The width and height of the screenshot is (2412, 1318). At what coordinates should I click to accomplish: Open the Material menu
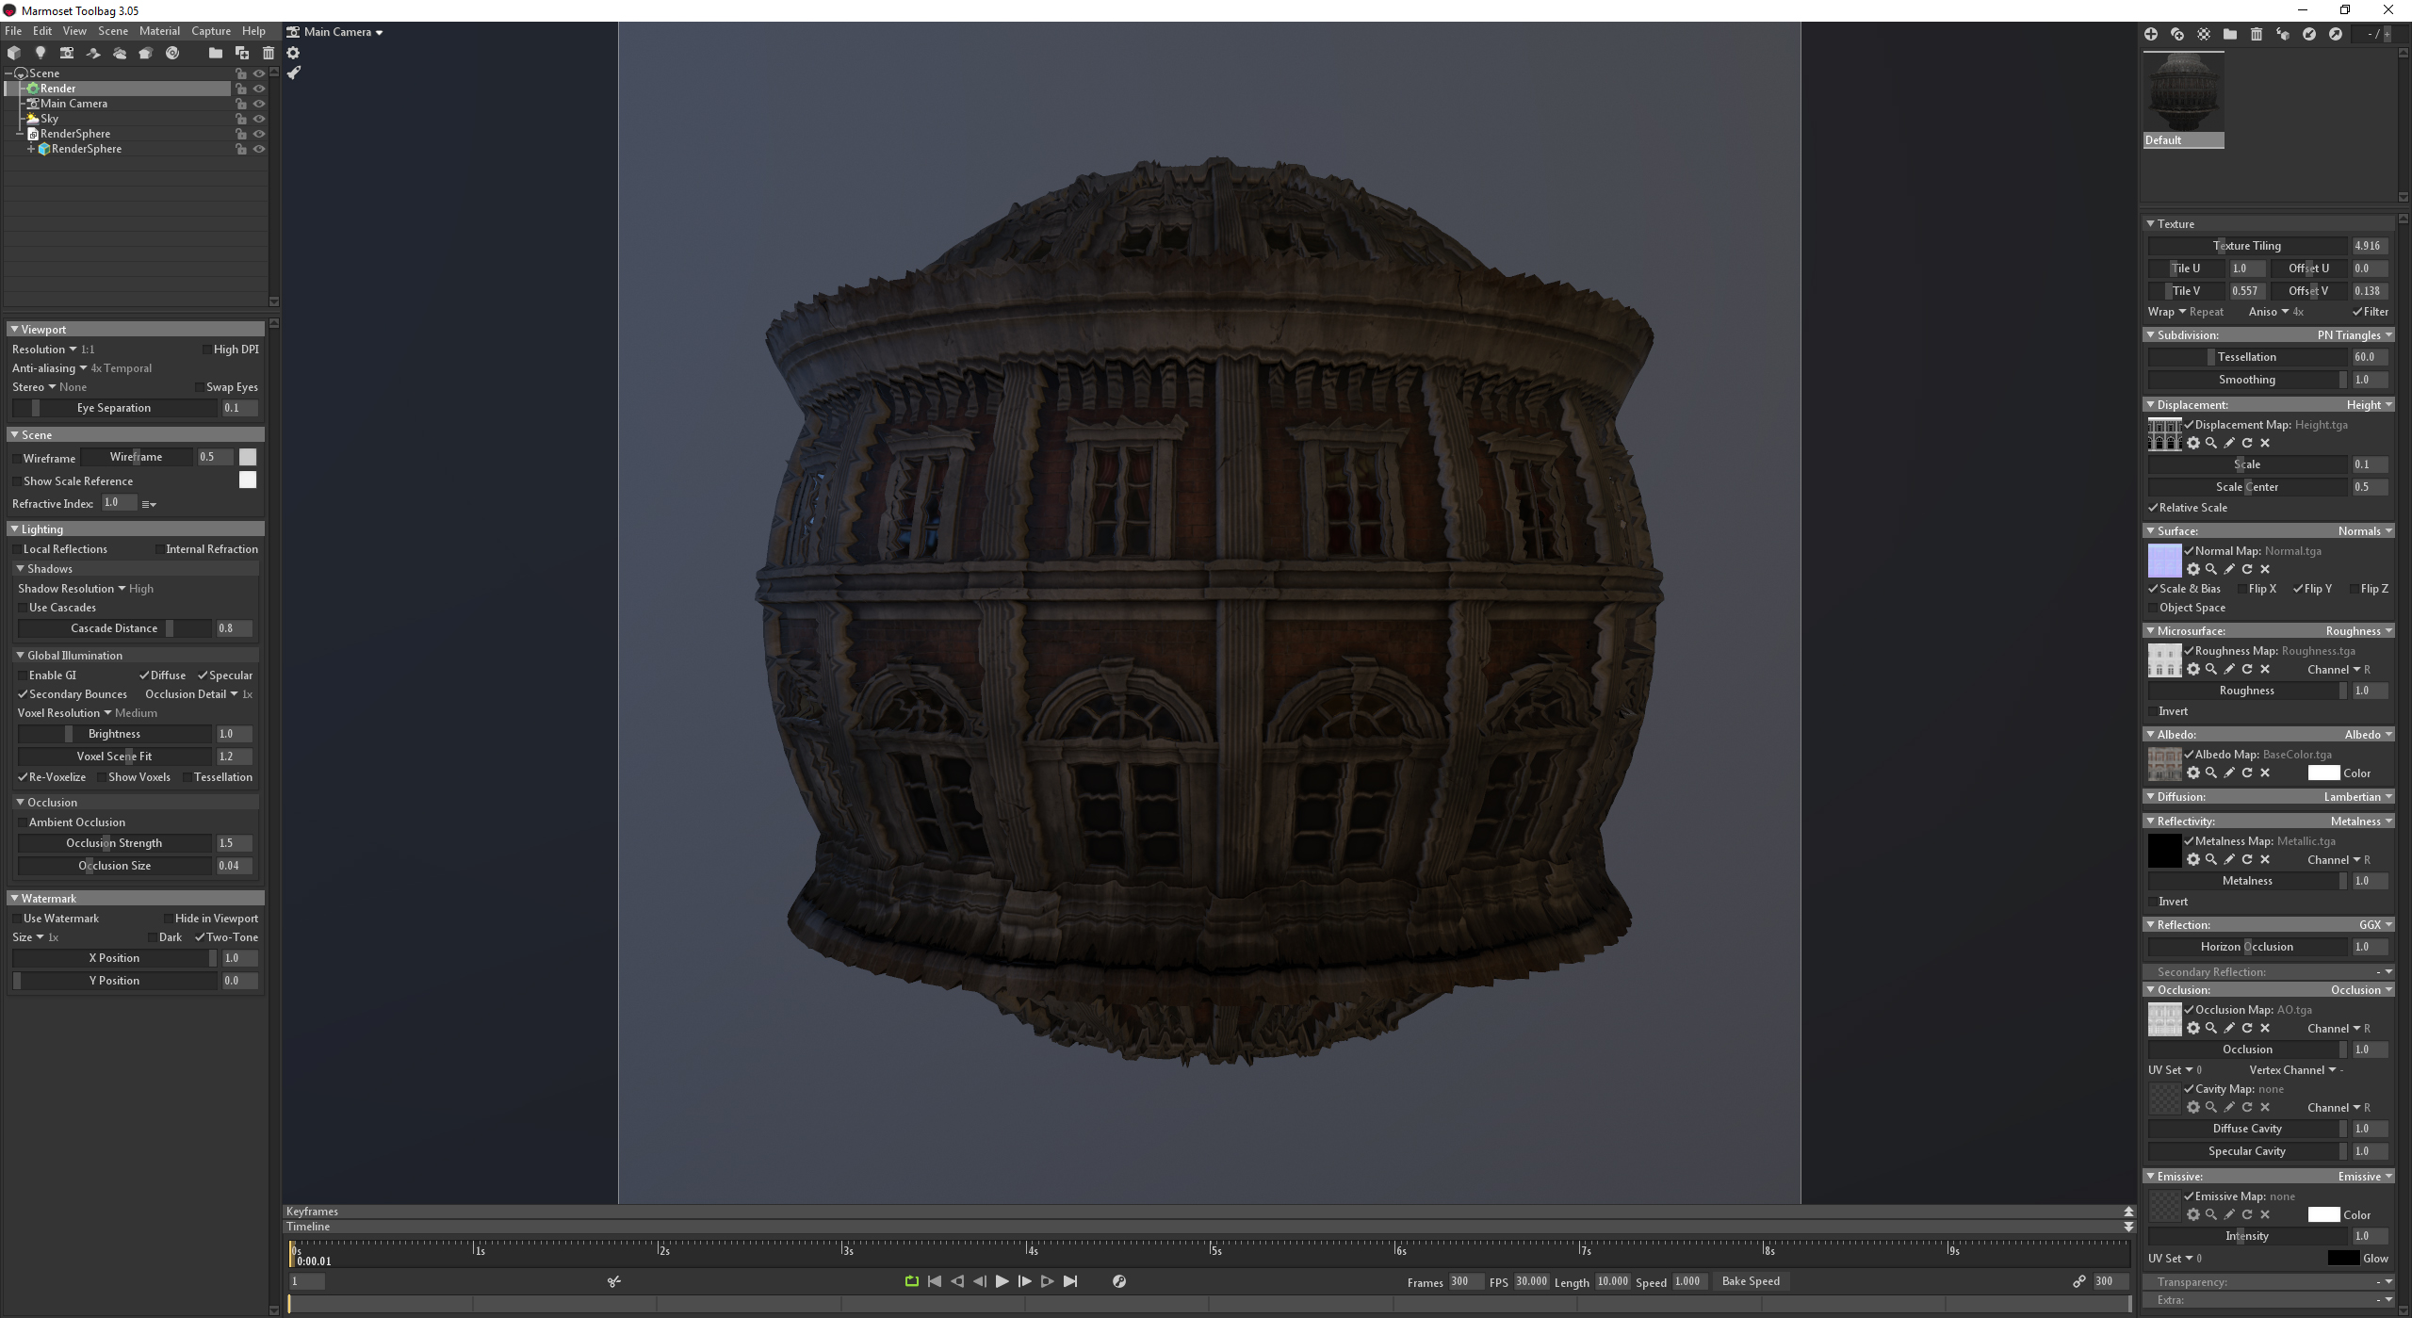pyautogui.click(x=159, y=31)
